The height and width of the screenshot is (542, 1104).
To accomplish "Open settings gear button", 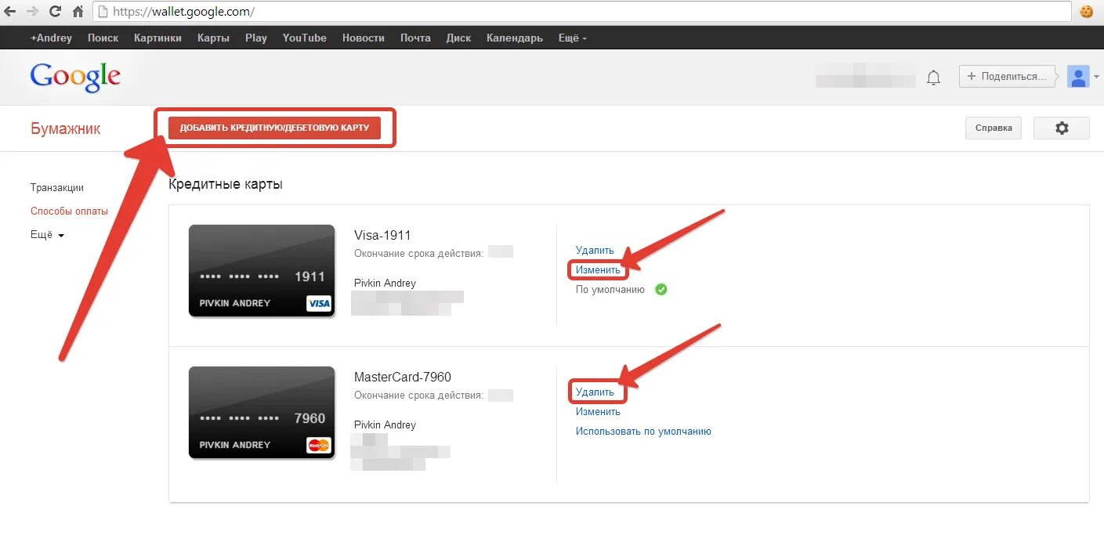I will 1062,128.
